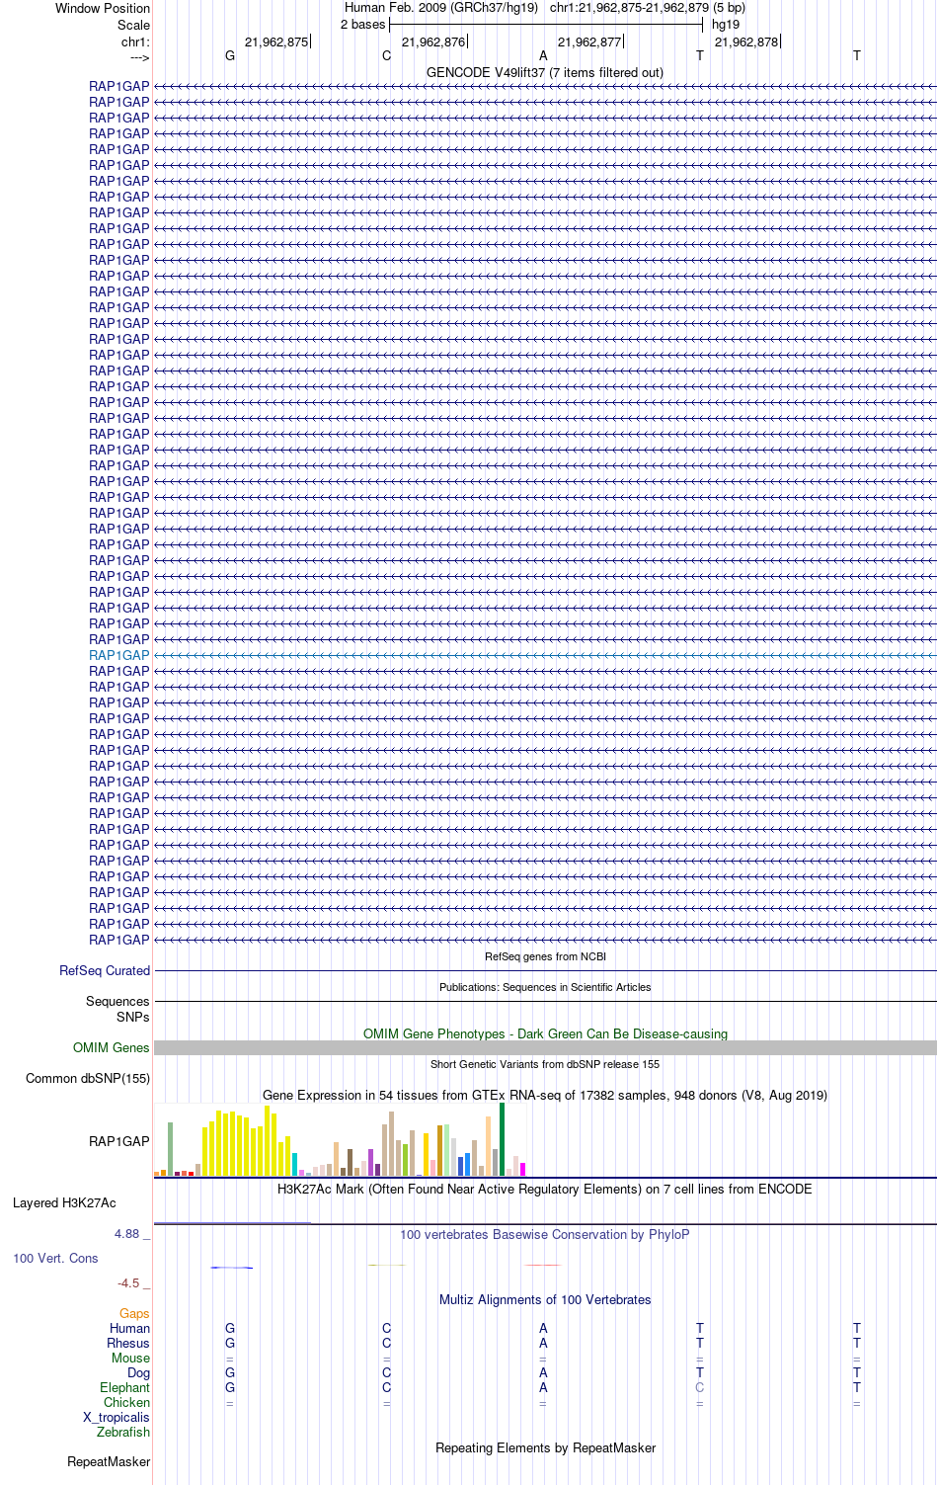
Task: Click the blue PhyloP conservation bar
Action: pyautogui.click(x=232, y=1267)
